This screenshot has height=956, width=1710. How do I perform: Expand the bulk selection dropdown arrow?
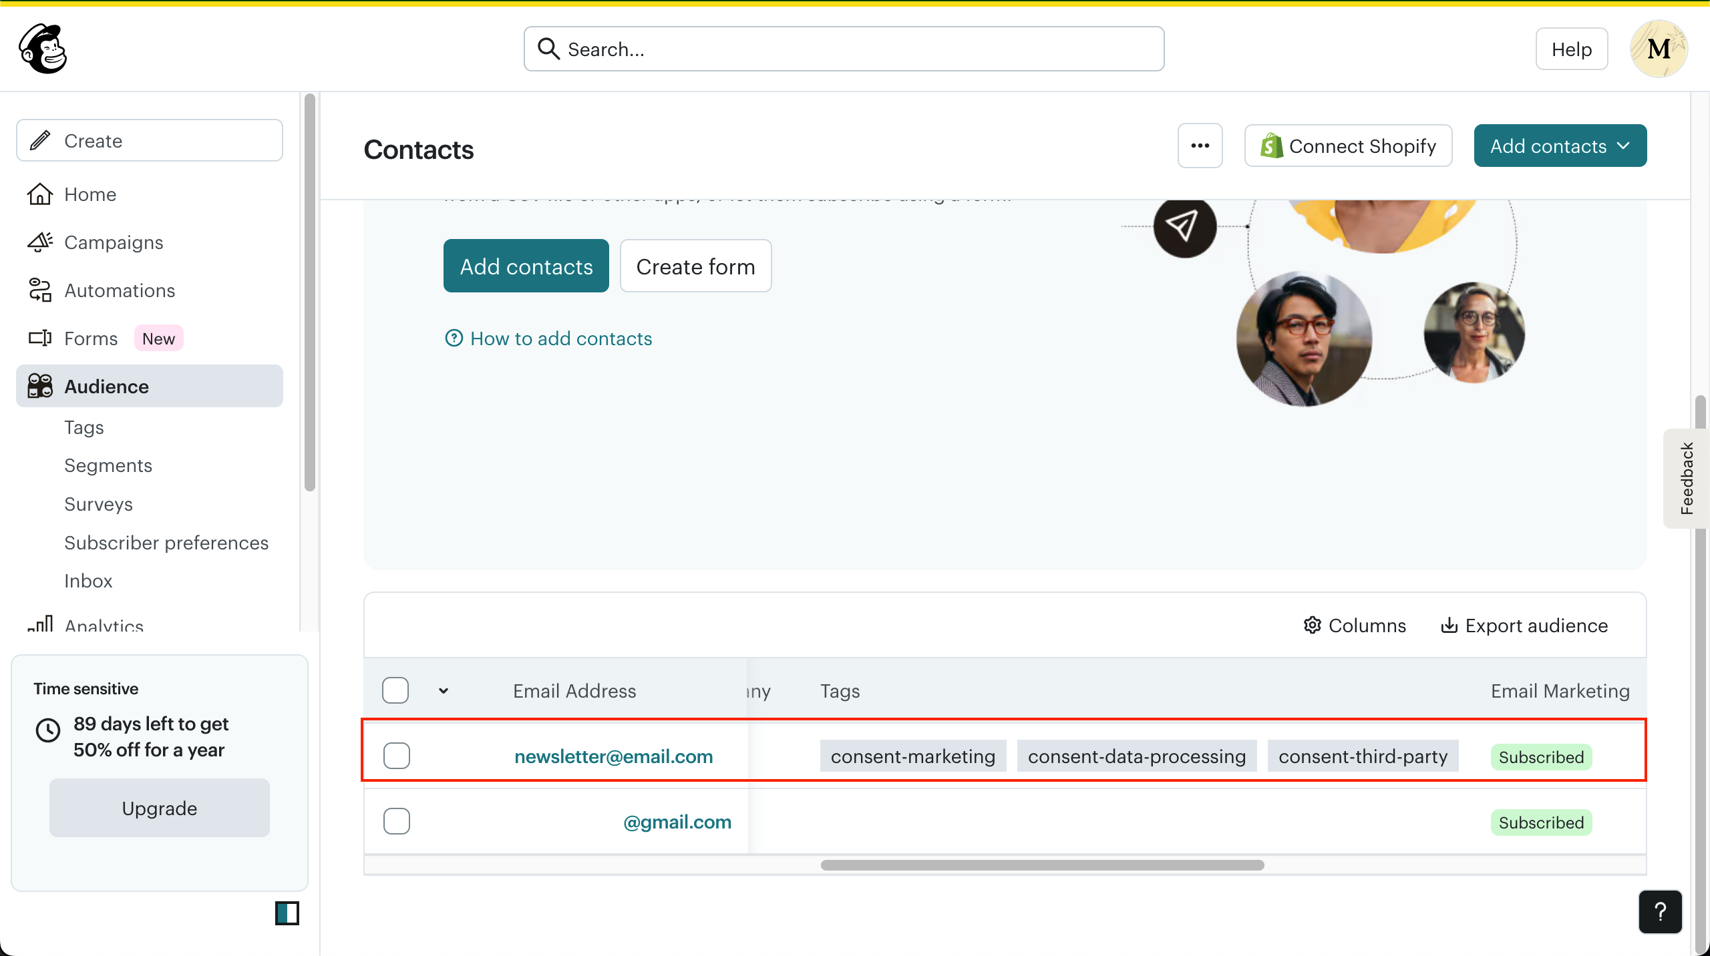(x=444, y=691)
